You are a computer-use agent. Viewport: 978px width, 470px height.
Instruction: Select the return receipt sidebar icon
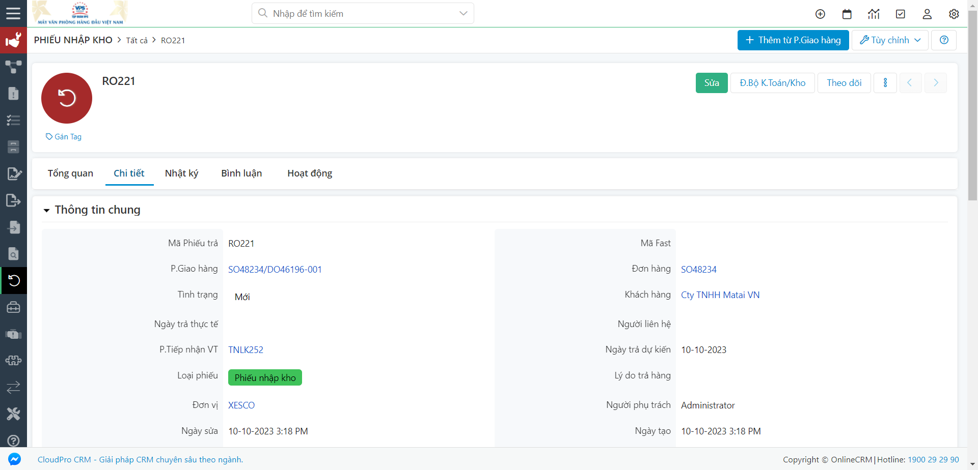click(x=14, y=280)
